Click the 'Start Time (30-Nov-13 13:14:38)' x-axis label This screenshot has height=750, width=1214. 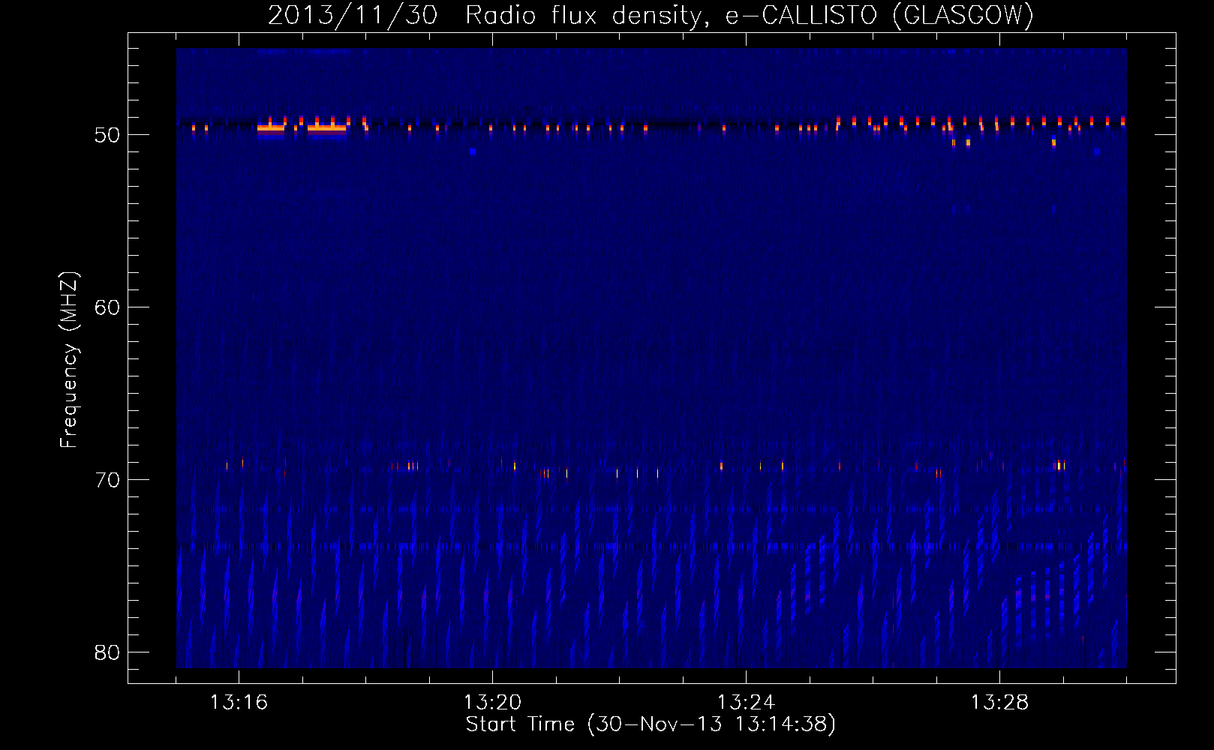point(651,724)
